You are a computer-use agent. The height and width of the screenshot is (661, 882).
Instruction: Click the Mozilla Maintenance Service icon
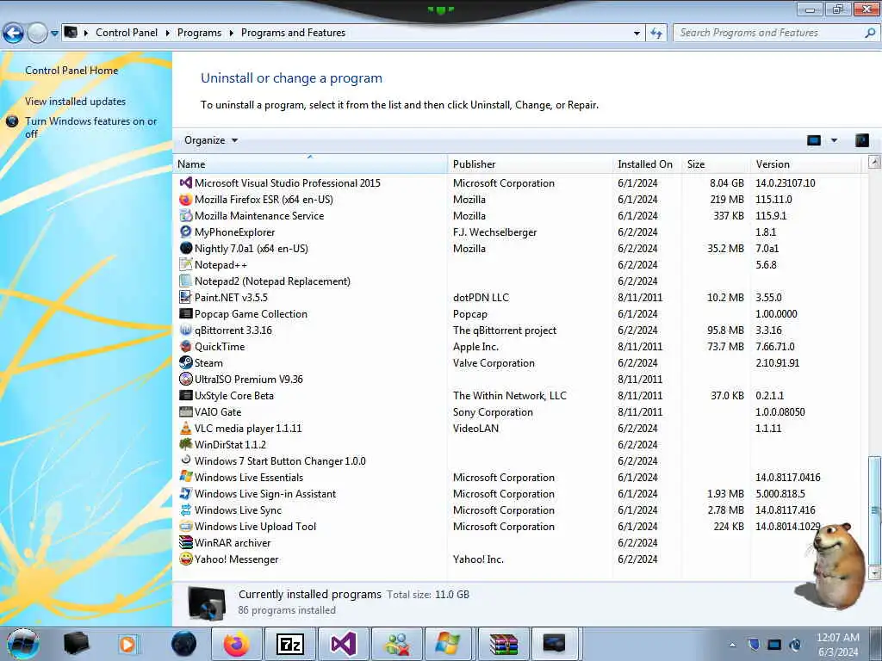(186, 216)
